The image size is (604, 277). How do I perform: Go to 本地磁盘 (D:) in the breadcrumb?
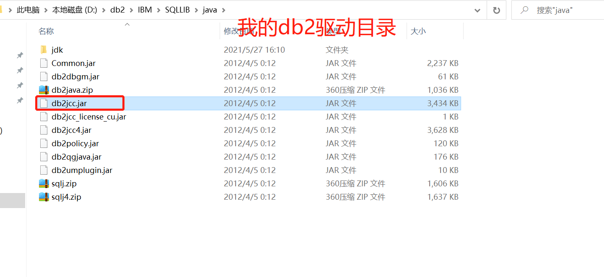74,10
